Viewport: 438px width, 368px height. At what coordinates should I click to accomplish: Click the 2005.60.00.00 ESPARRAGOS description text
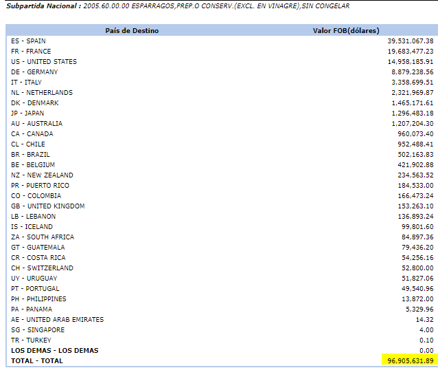(216, 6)
